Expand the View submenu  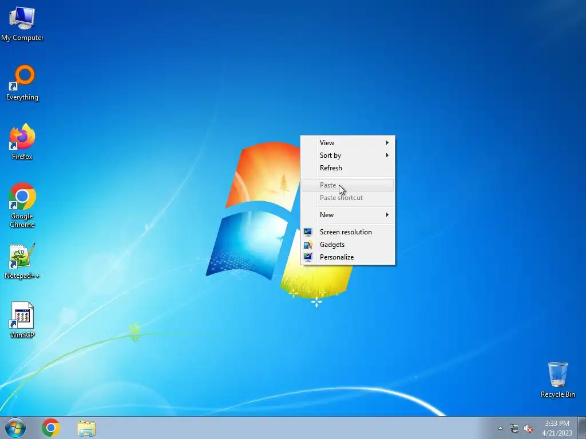pos(347,142)
